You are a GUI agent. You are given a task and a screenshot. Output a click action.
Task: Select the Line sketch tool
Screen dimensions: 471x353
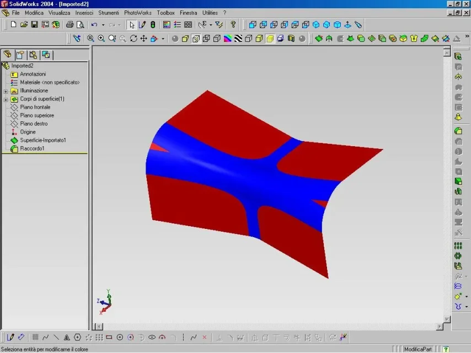[56, 338]
